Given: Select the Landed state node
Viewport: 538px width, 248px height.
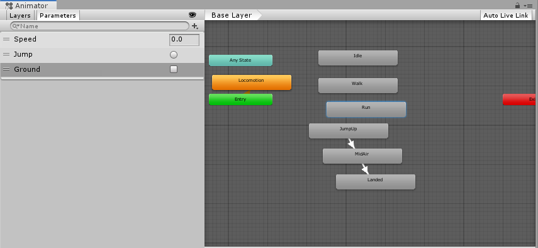Looking at the screenshot, I should coord(376,182).
